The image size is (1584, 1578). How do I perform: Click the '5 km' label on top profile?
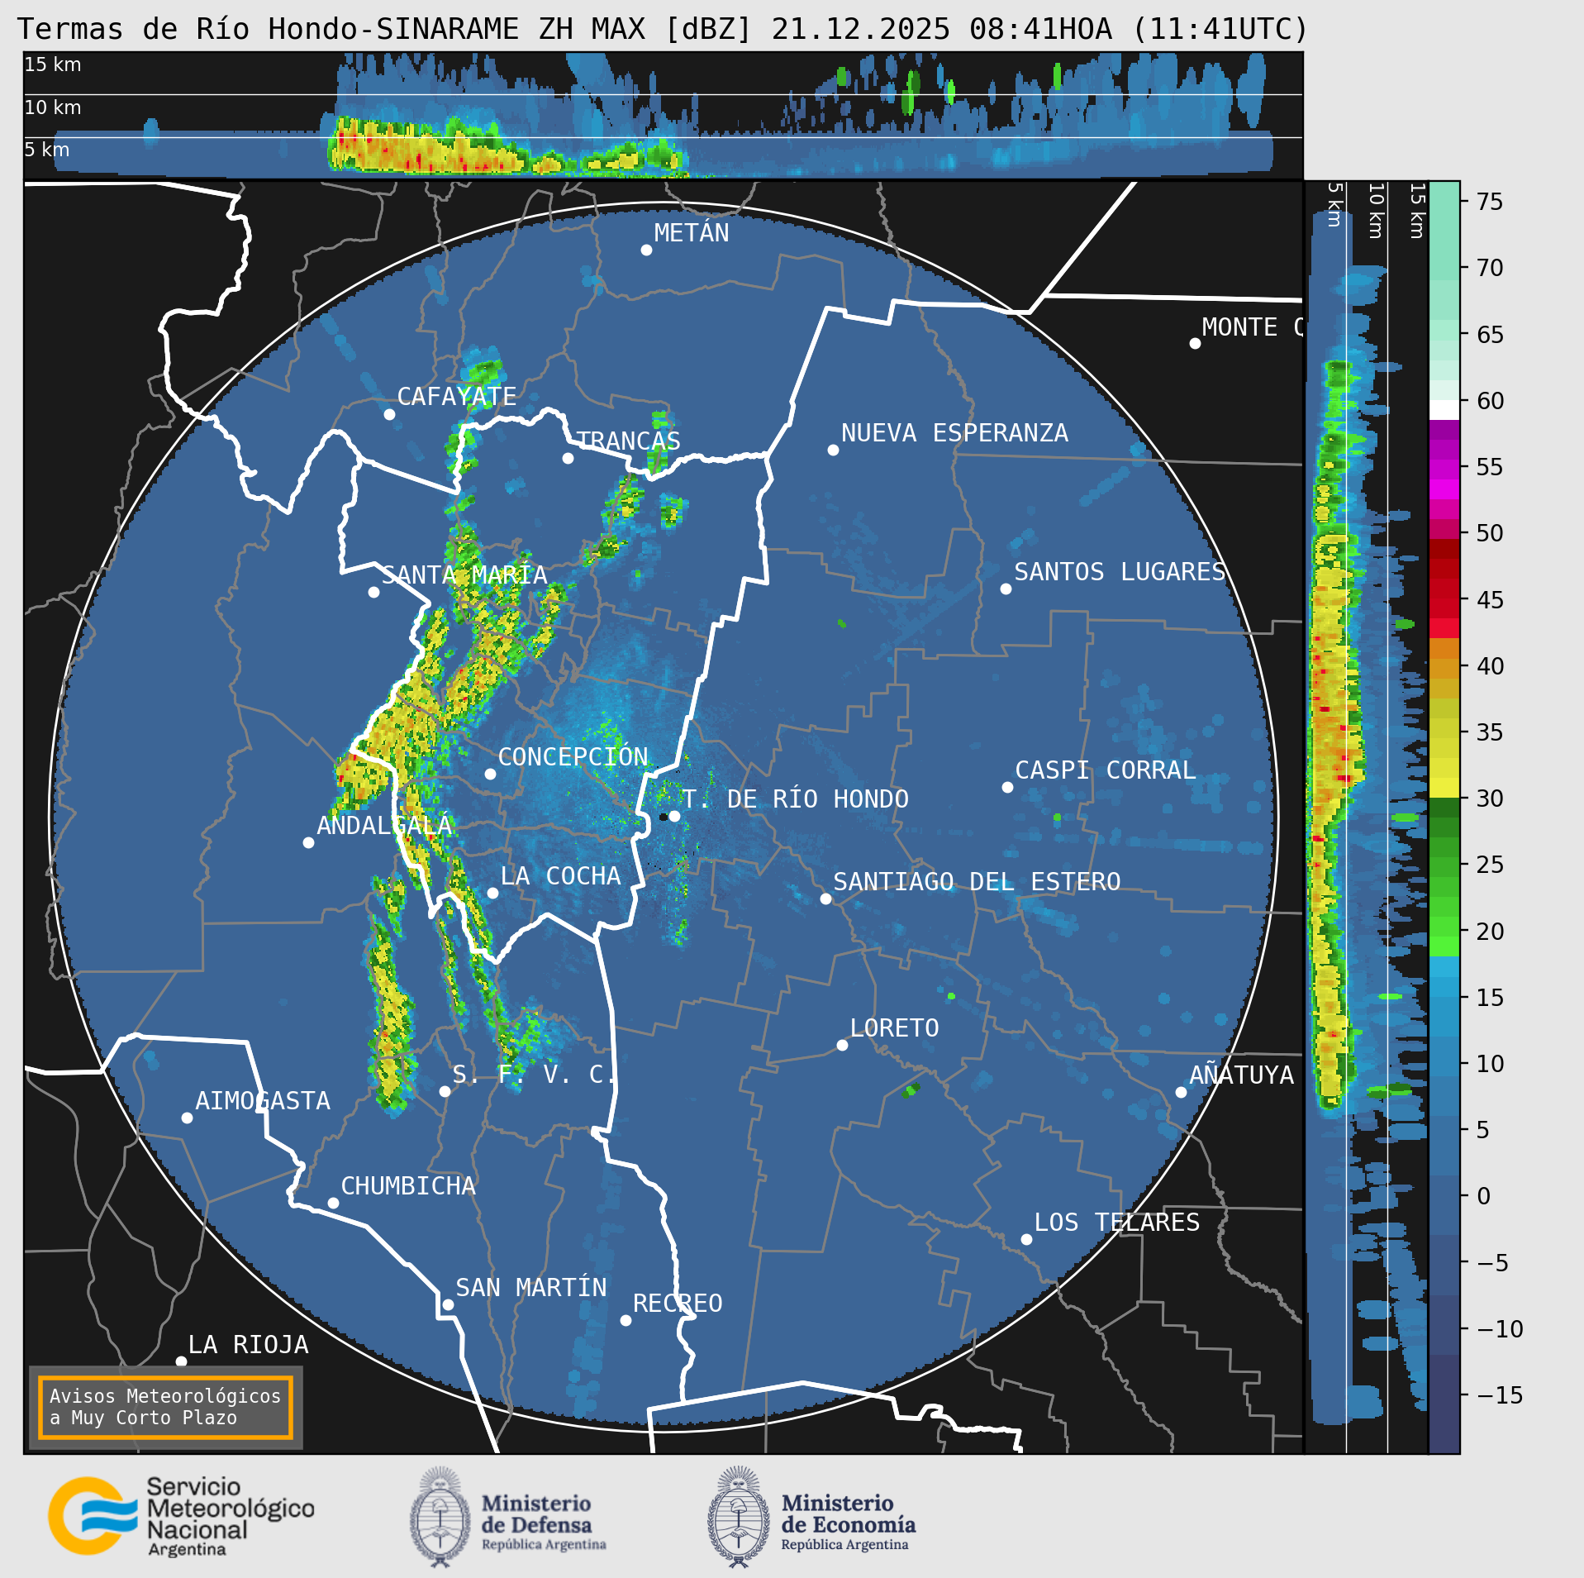click(x=47, y=150)
